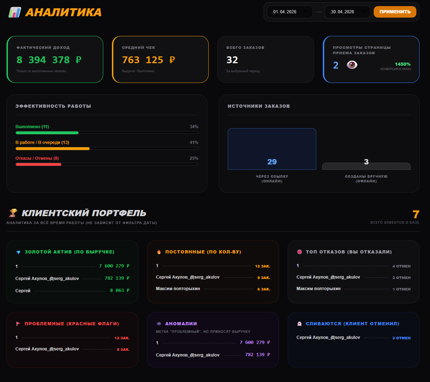
Task: Click the green Выполнено progress bar
Action: coord(47,133)
